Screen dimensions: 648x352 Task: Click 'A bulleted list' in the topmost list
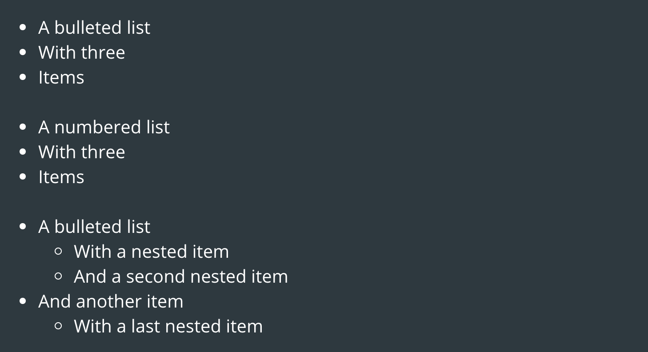[94, 28]
